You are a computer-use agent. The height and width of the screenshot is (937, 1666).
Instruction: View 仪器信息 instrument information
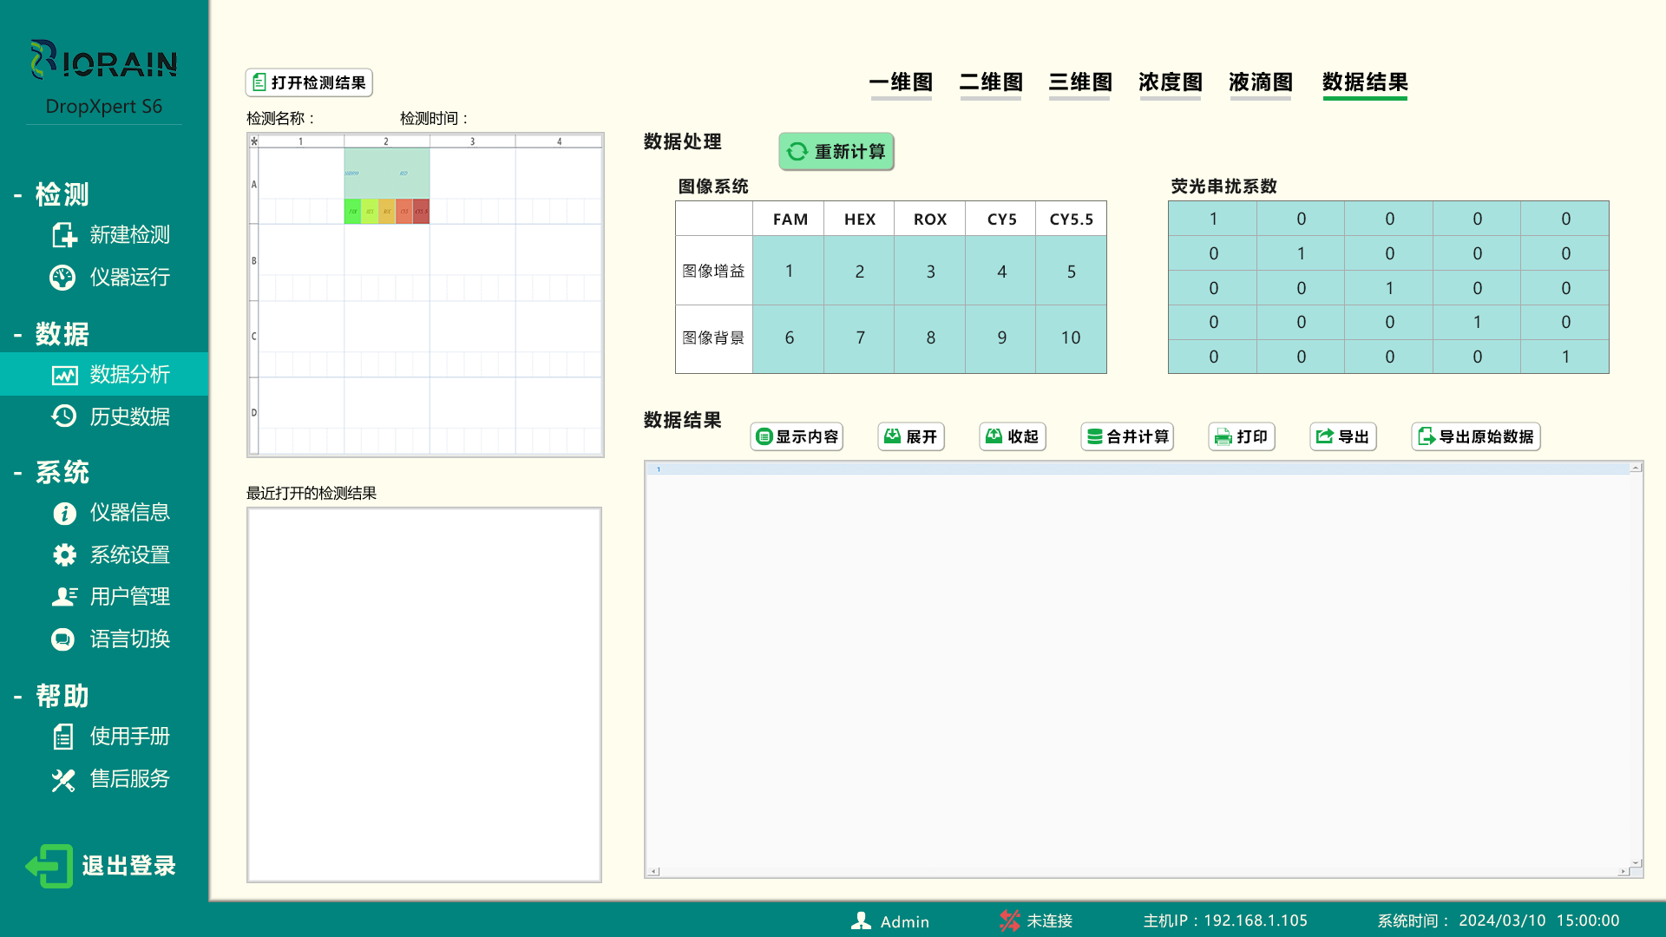(130, 513)
